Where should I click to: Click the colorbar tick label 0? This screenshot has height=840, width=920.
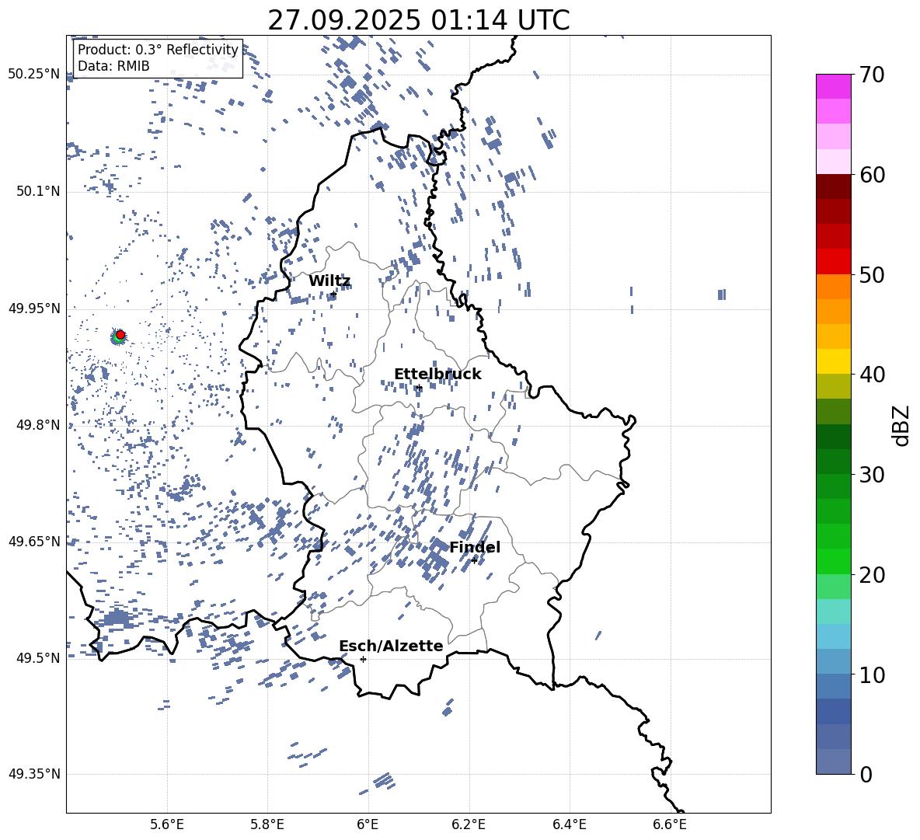click(866, 774)
